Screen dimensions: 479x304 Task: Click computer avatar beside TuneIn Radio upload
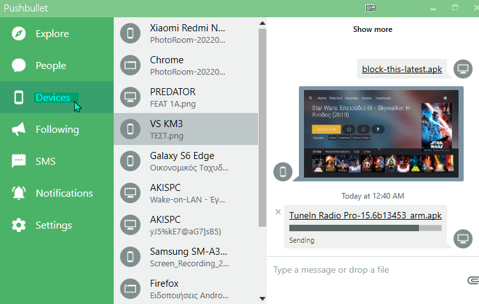coord(463,239)
